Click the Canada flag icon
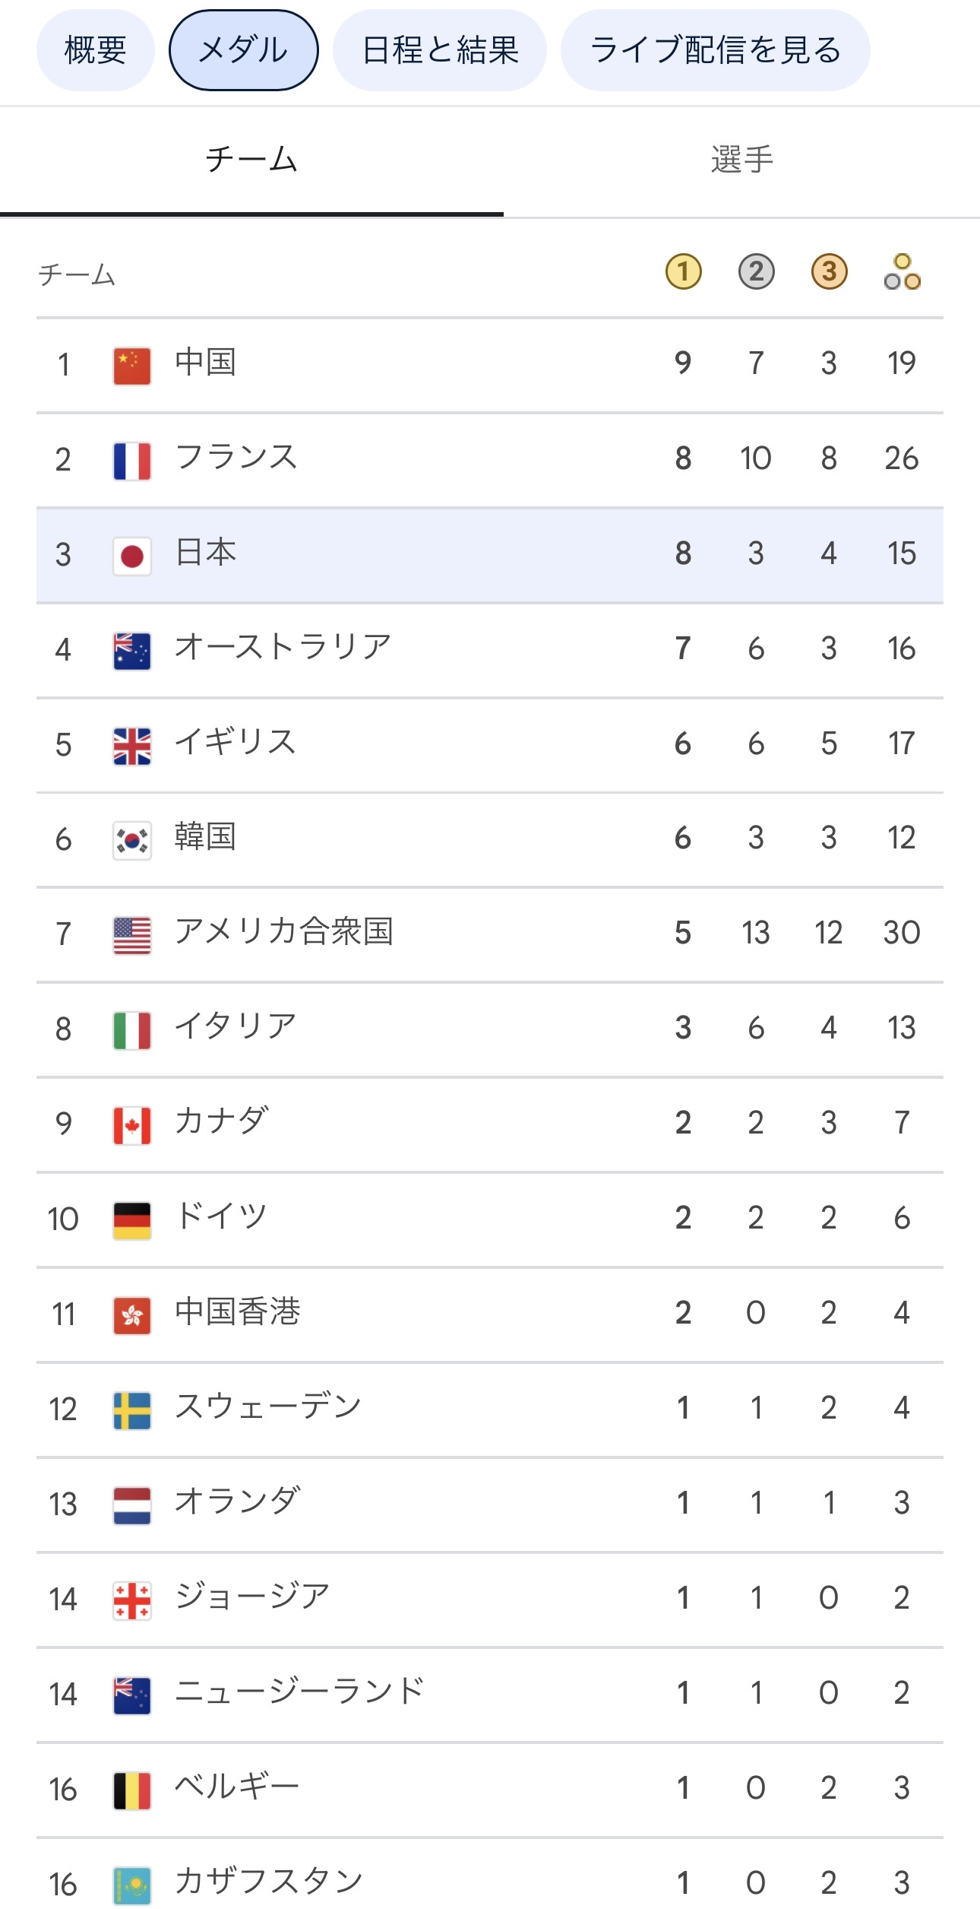This screenshot has width=980, height=1909. [132, 1125]
